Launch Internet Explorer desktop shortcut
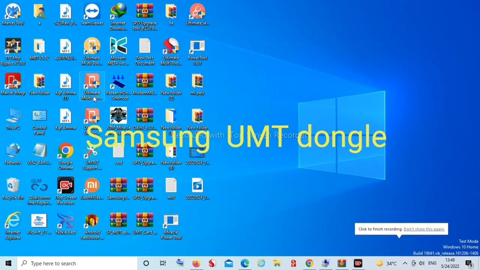Screen dimensions: 480x270 (13, 226)
